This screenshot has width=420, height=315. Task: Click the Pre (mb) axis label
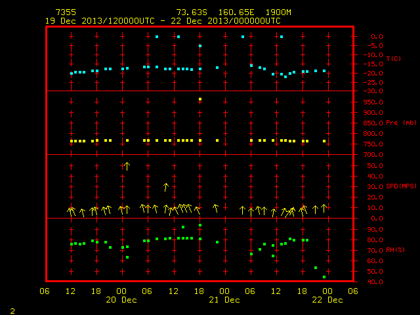tap(401, 123)
